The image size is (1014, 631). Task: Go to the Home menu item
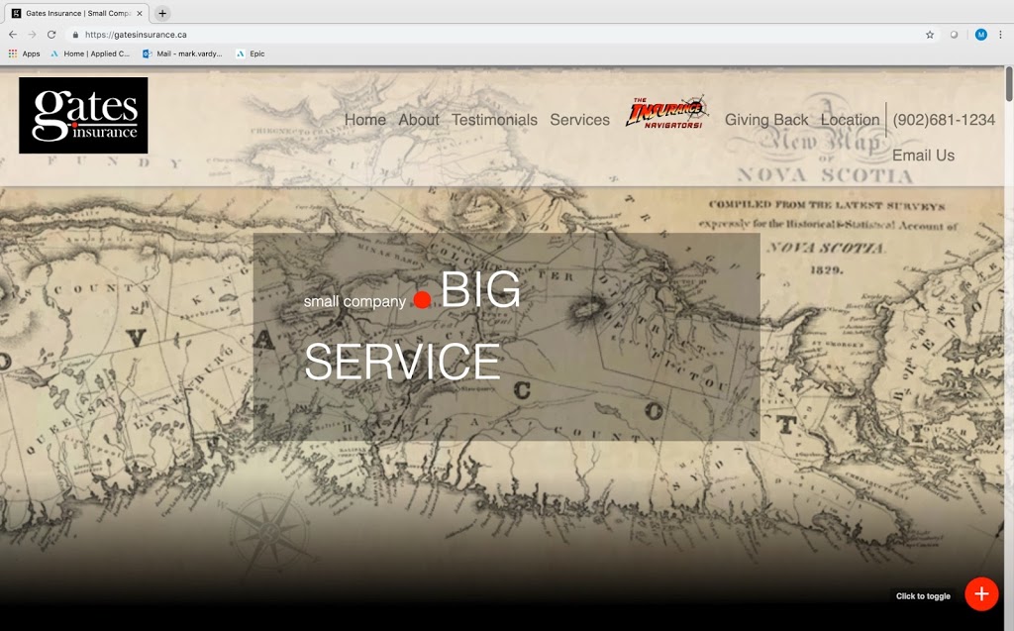364,120
